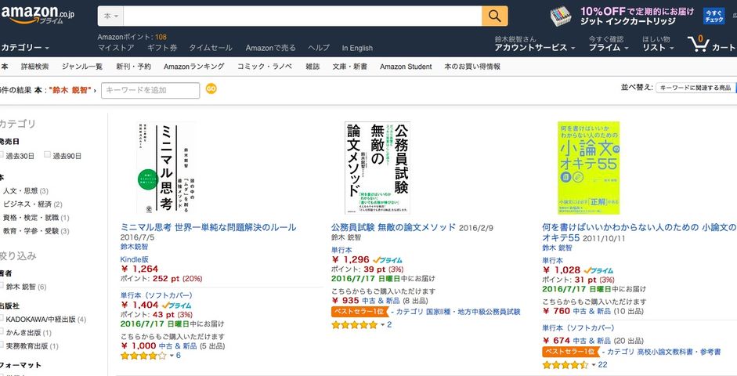The image size is (737, 376).
Task: Filter by 人文・思想 category
Action: click(20, 191)
